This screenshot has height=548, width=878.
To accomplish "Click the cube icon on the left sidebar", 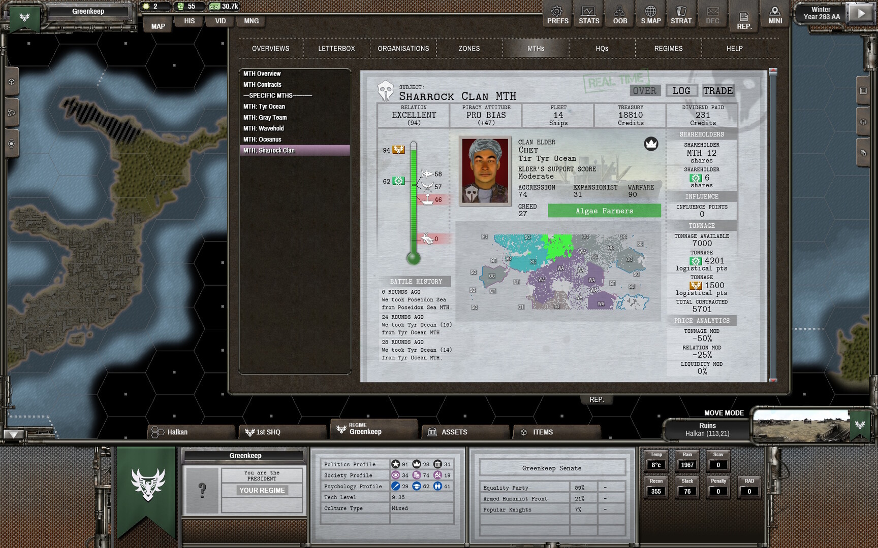I will [x=10, y=80].
